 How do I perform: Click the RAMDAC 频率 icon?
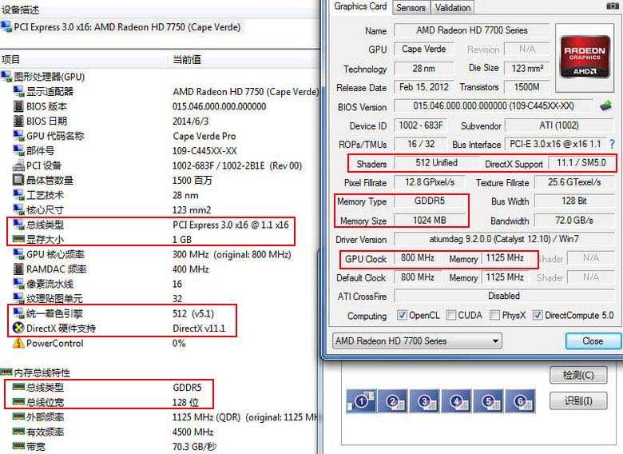pyautogui.click(x=18, y=269)
